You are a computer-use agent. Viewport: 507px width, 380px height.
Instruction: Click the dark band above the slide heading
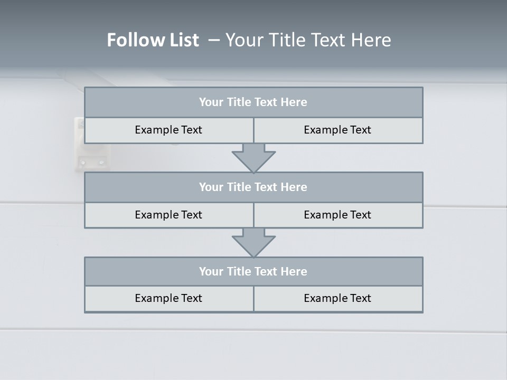253,12
